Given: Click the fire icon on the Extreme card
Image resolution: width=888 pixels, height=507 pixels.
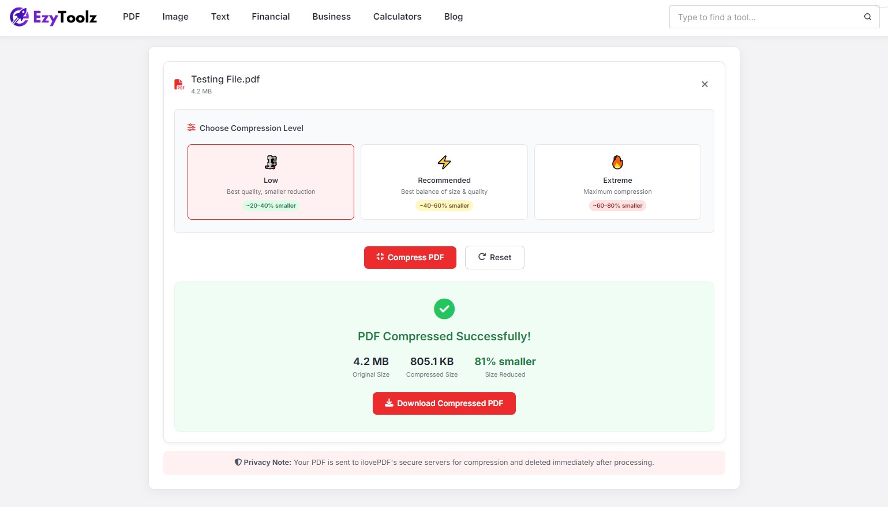Looking at the screenshot, I should pyautogui.click(x=617, y=162).
